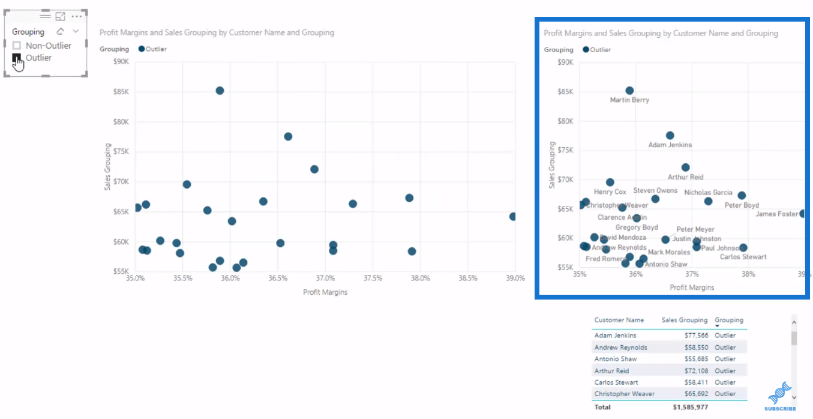This screenshot has width=813, height=419.
Task: Click the table scrollbar down arrow
Action: 794,397
